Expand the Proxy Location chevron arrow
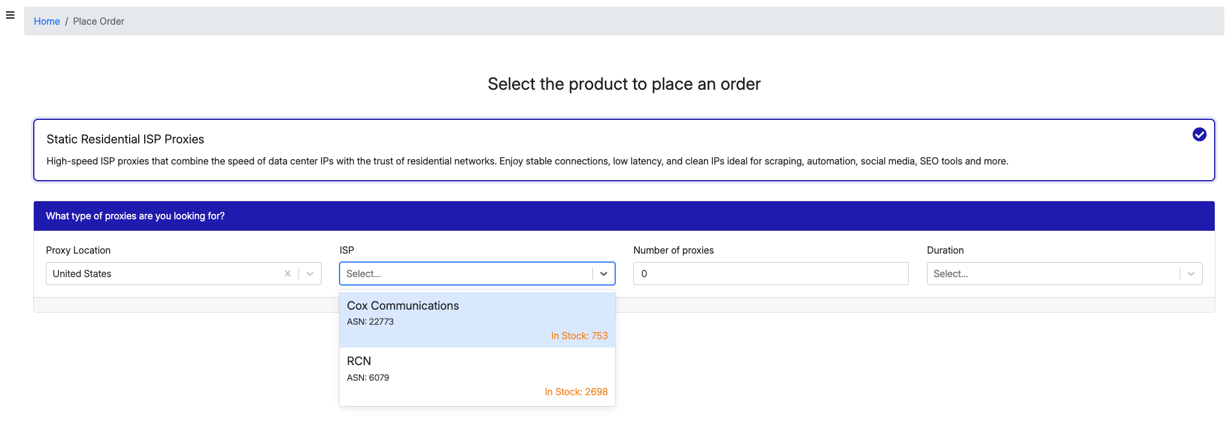The width and height of the screenshot is (1231, 441). [310, 274]
